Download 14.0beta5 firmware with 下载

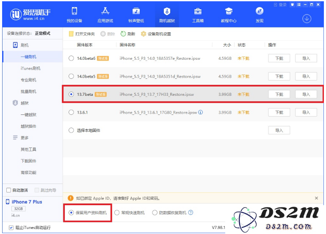coord(279,76)
